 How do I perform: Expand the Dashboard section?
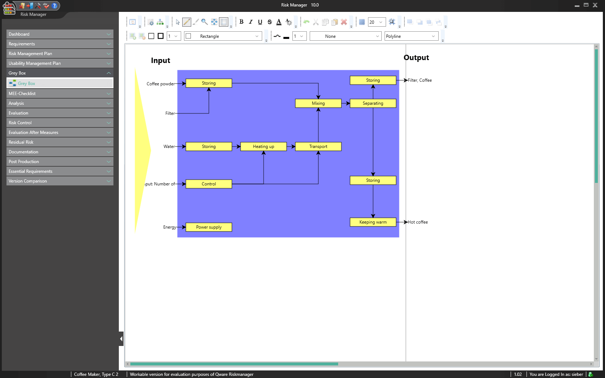click(x=60, y=34)
